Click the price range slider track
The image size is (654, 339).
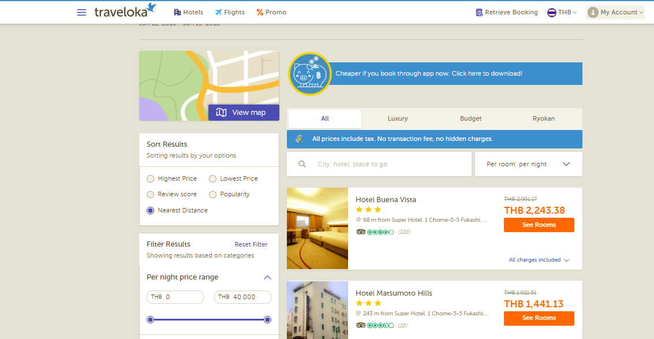(x=209, y=320)
